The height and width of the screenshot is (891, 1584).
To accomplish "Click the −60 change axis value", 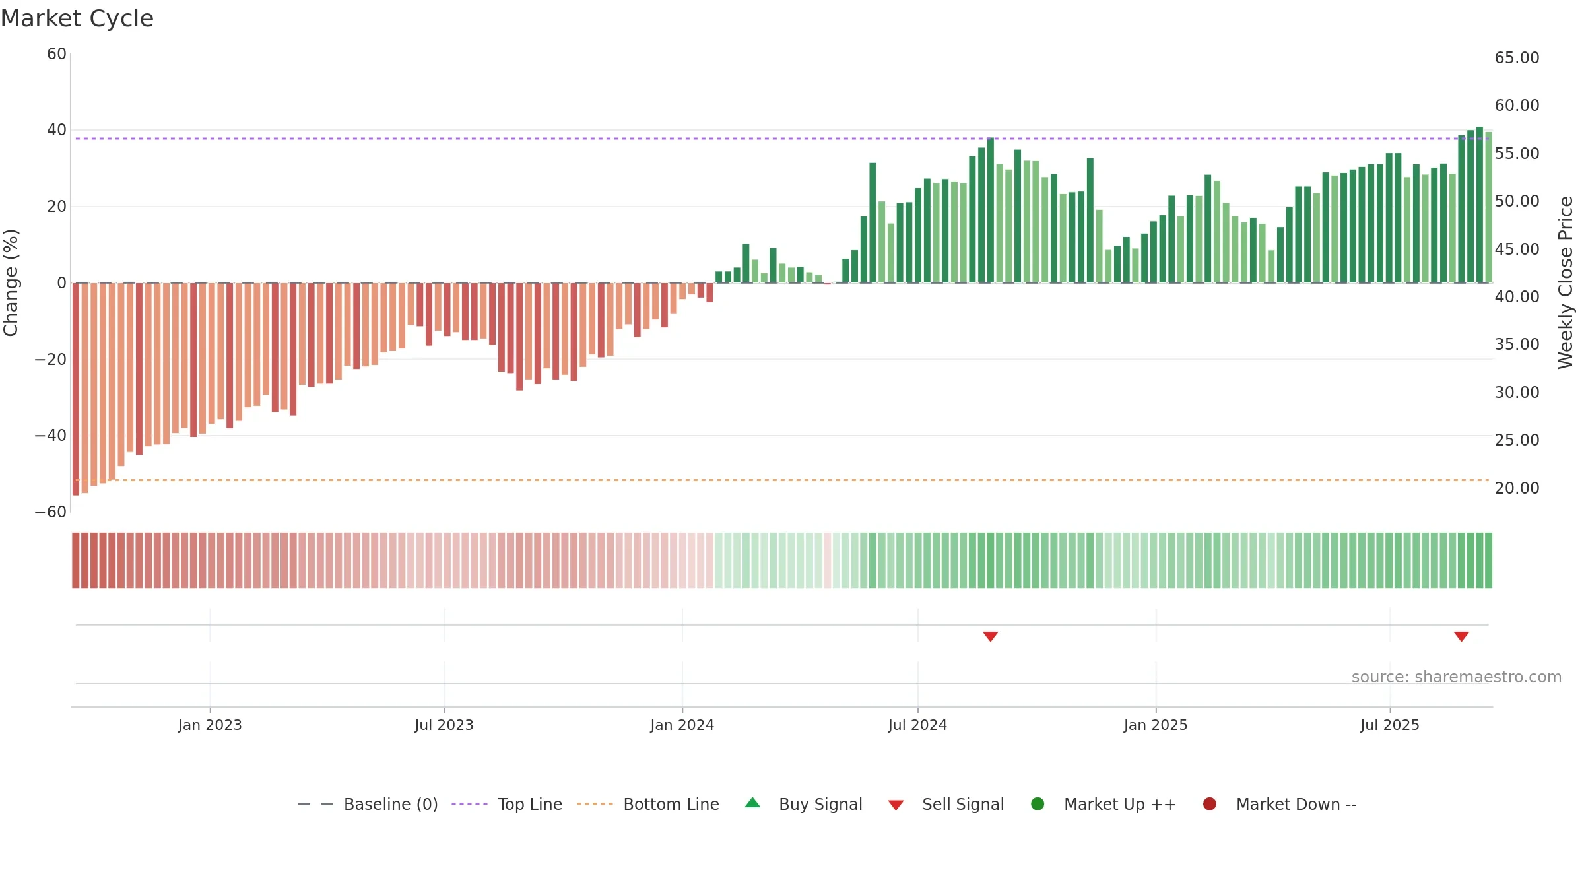I will [51, 511].
